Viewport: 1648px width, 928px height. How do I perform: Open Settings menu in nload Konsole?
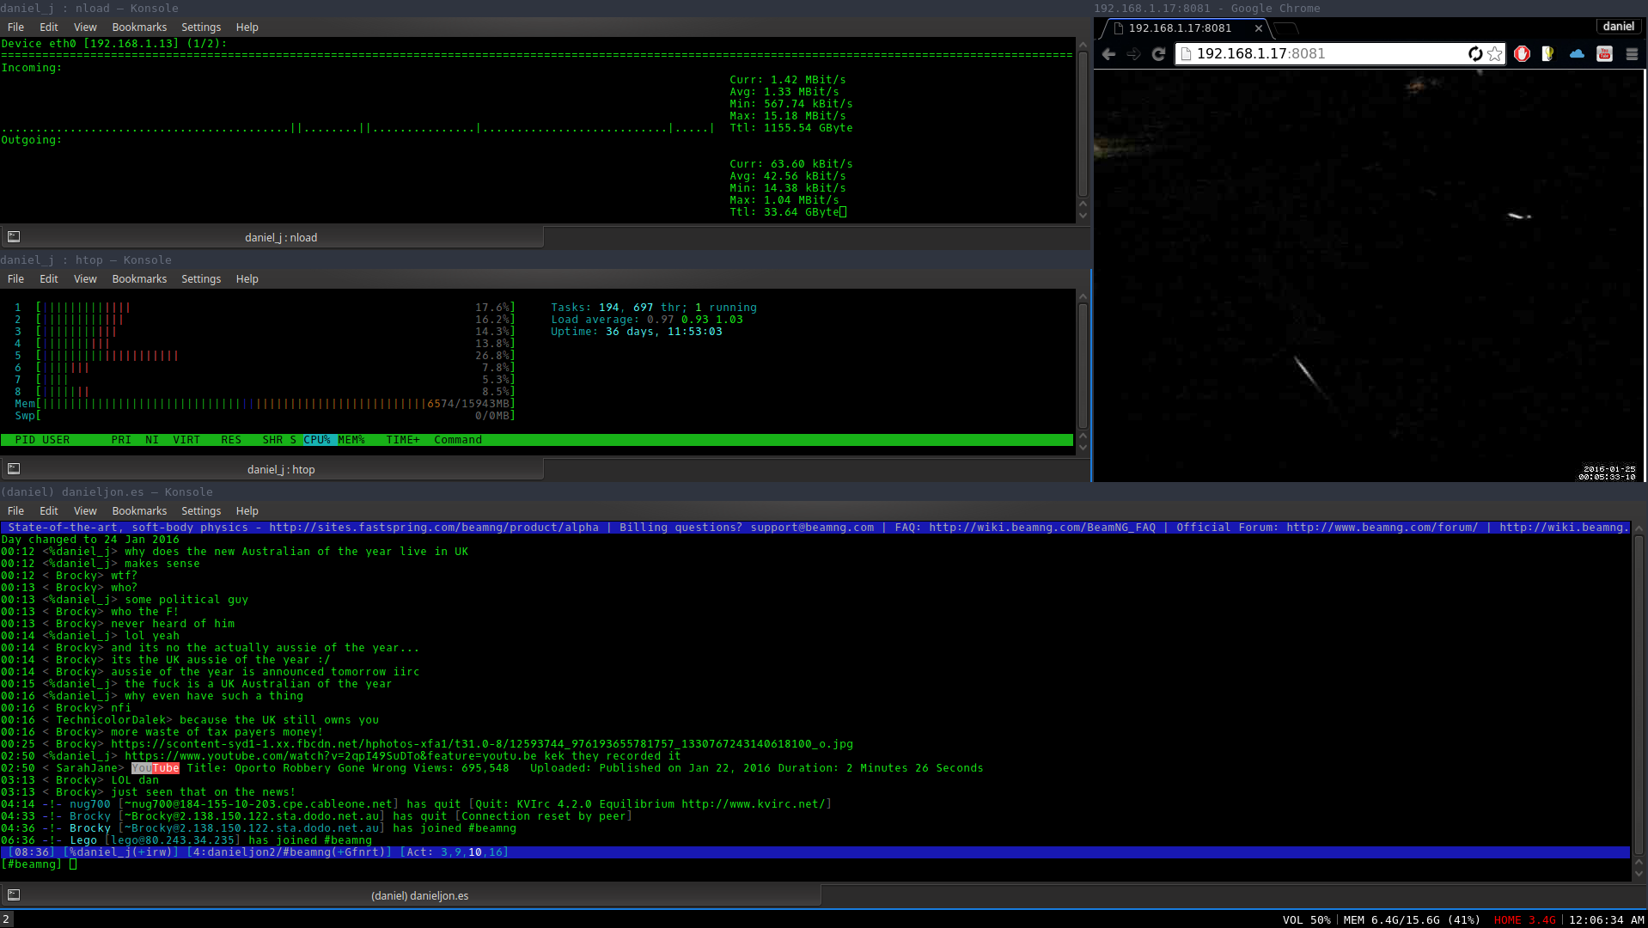[x=201, y=27]
